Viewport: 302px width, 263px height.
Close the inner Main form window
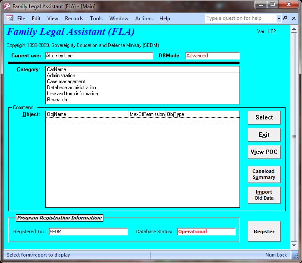294,18
